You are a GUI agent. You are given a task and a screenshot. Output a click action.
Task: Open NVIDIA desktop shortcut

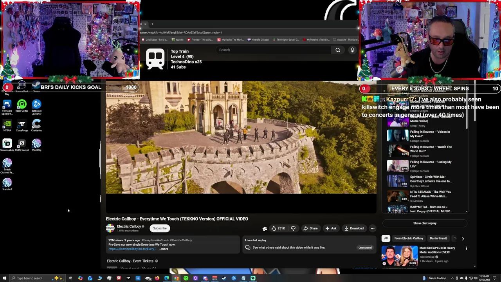tap(7, 126)
